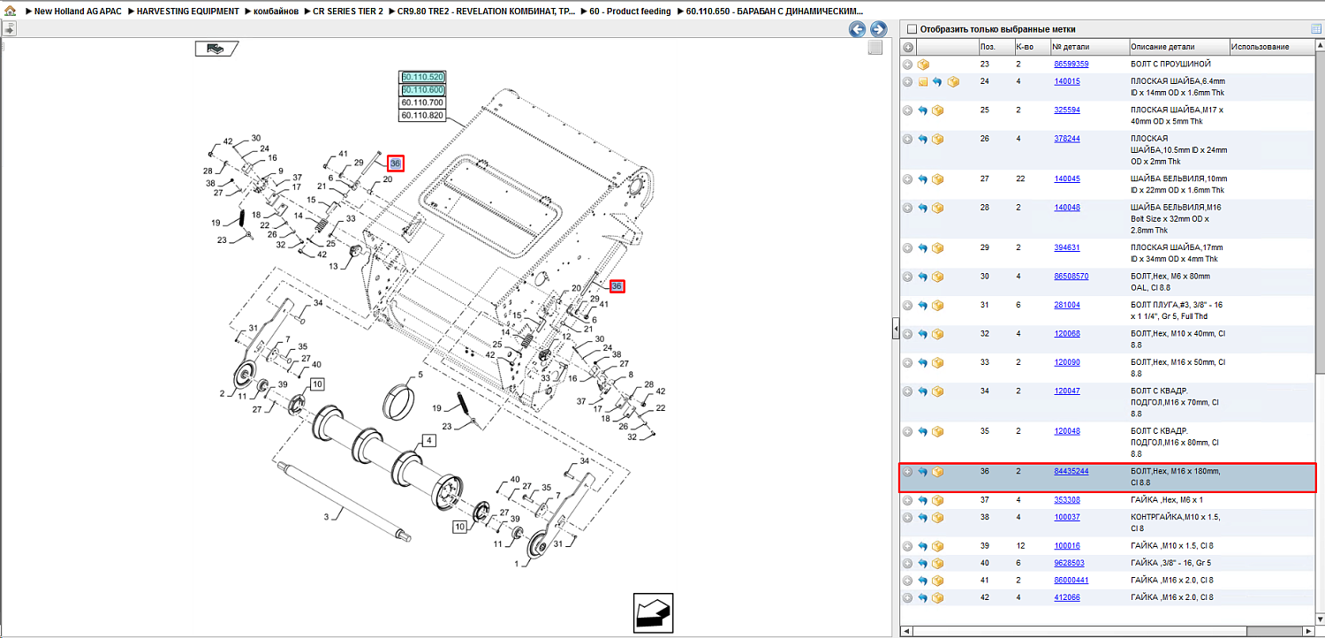
Task: Click the blue arrow icon for part 140045
Action: 923,179
